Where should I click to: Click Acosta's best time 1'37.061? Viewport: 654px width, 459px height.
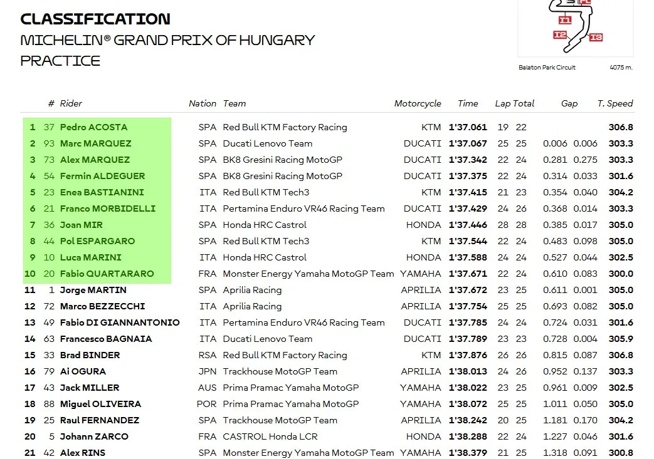468,127
